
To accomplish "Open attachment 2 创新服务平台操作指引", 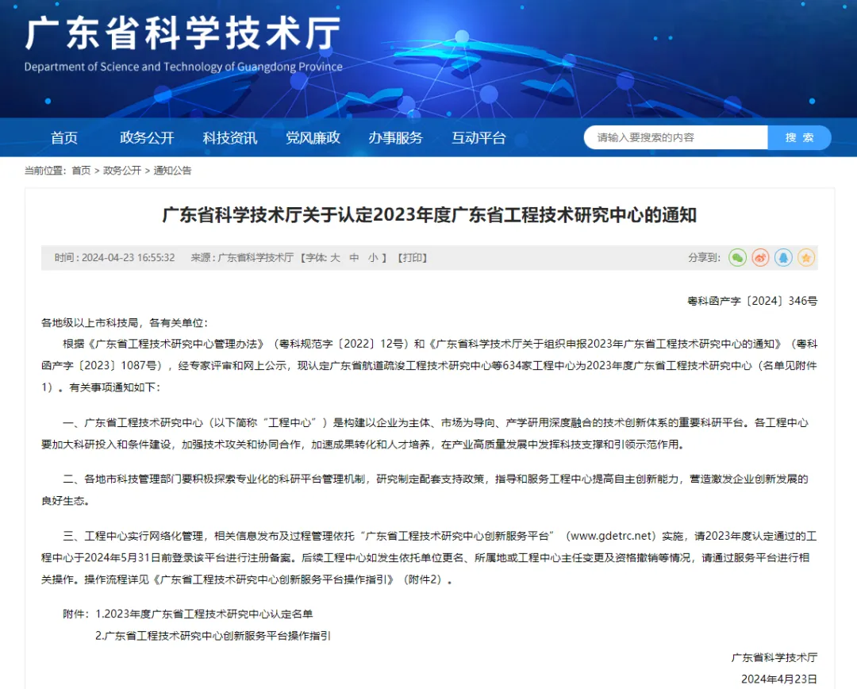I will (213, 636).
